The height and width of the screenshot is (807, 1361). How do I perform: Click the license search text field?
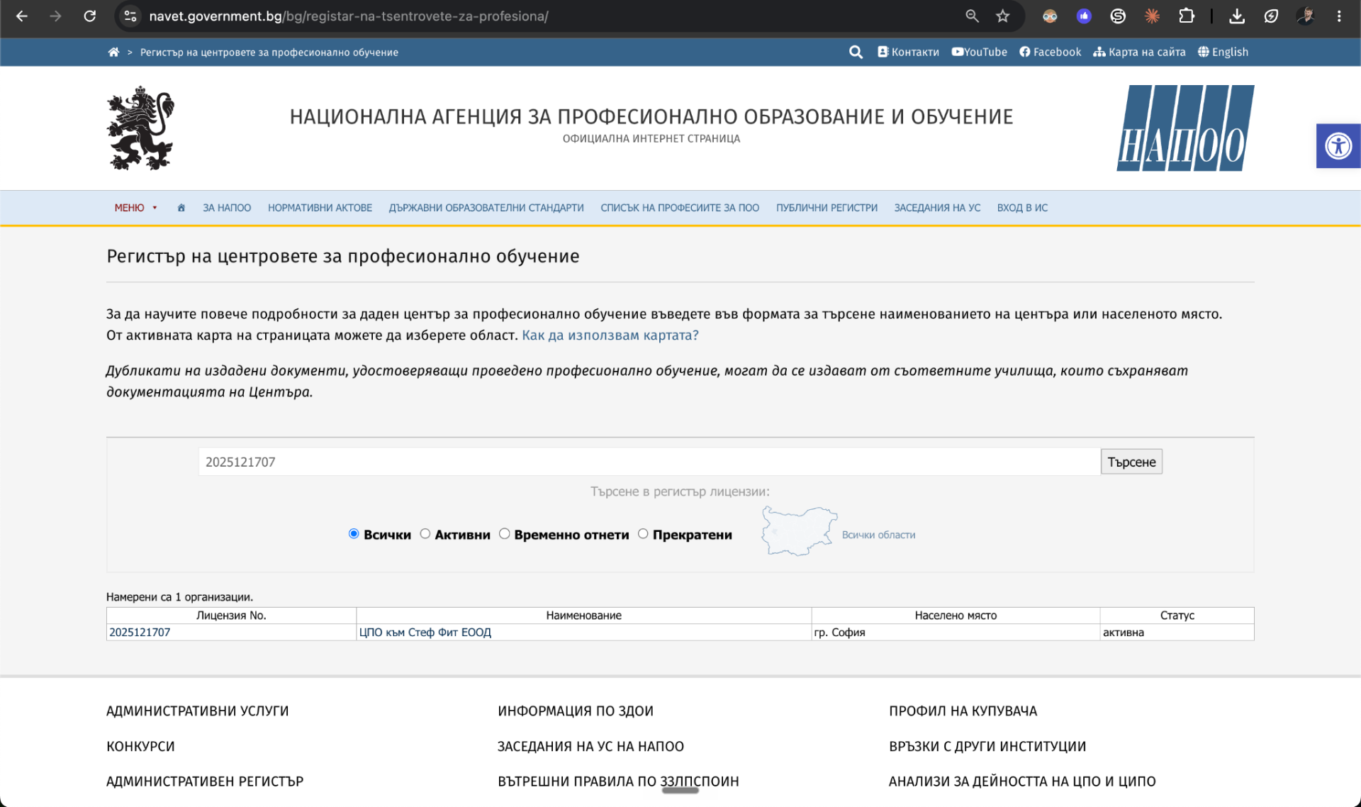coord(649,462)
